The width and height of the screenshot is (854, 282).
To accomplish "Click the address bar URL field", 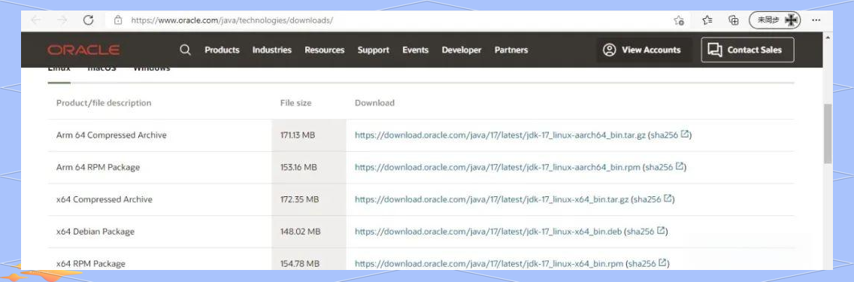I will point(232,21).
